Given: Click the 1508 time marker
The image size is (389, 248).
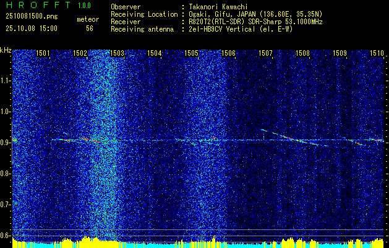Looking at the screenshot, I should tap(302, 53).
